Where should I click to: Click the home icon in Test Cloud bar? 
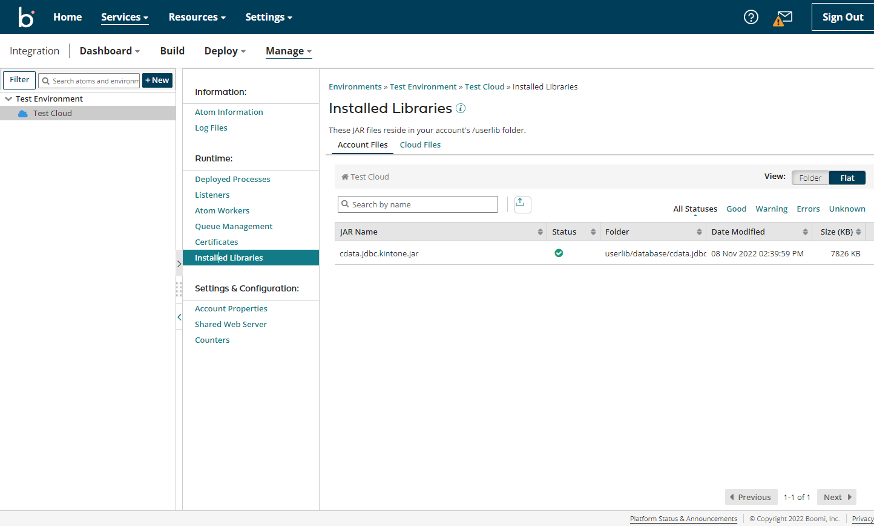[345, 177]
